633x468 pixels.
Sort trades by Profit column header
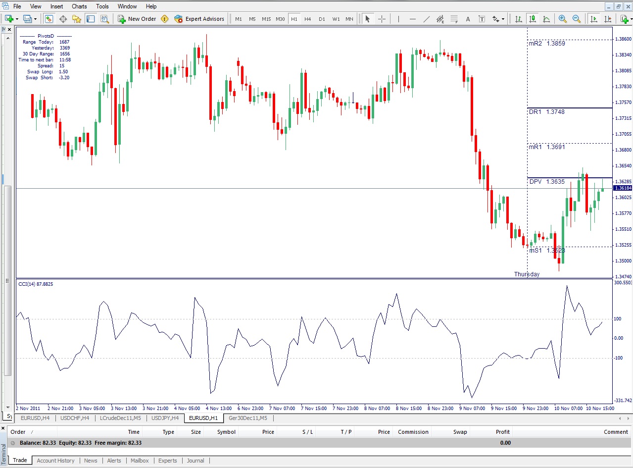coord(503,432)
